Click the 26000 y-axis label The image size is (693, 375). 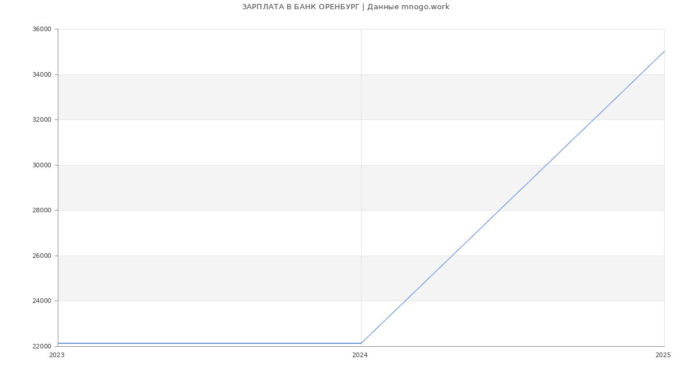tap(42, 256)
